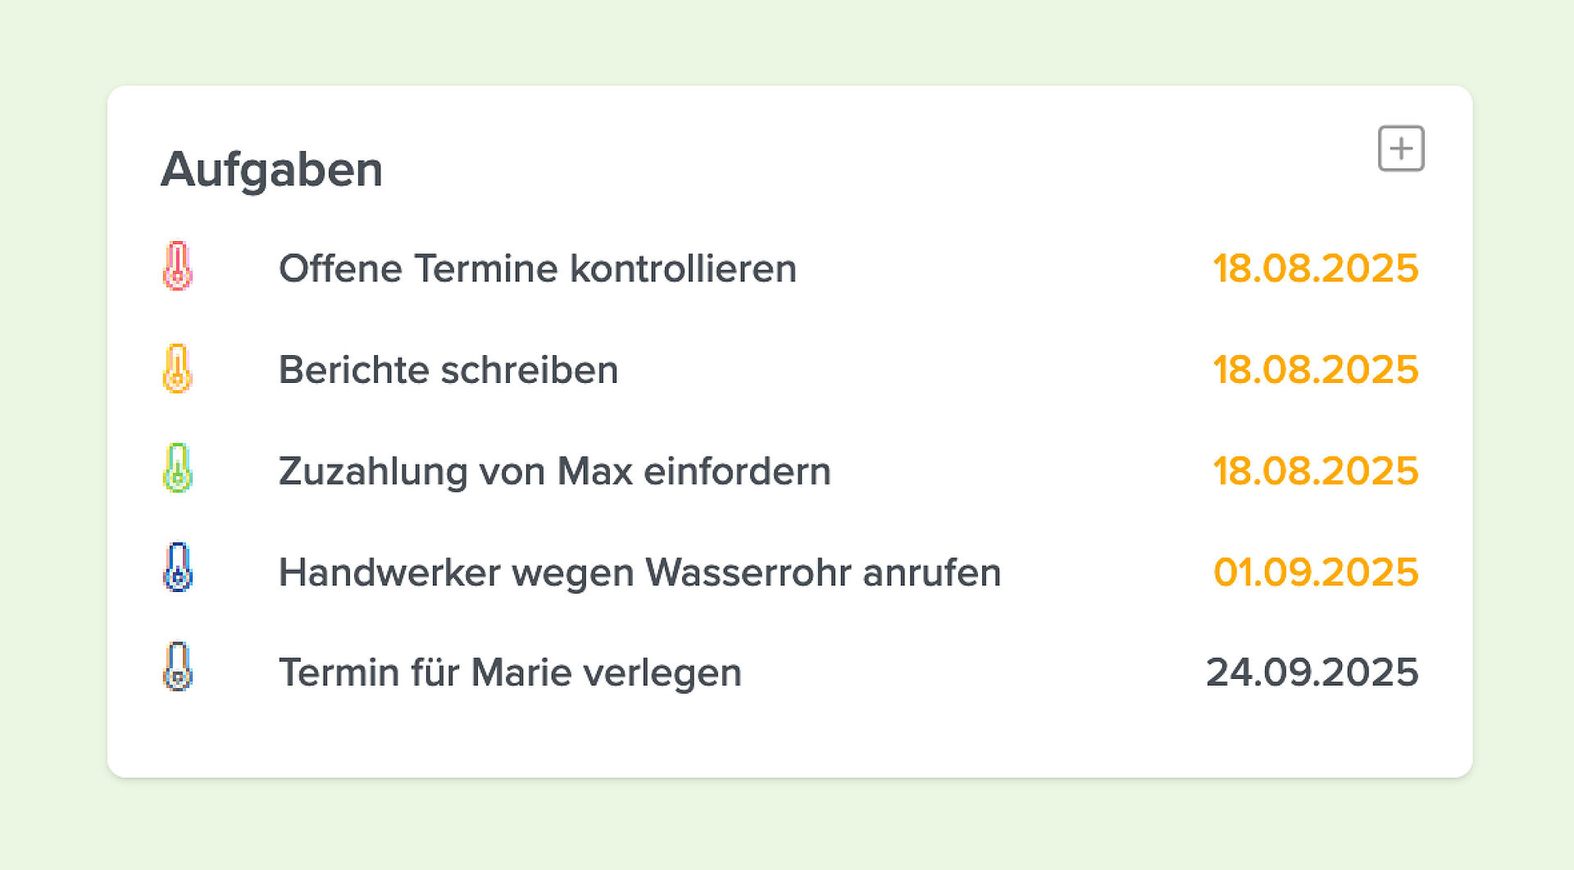Click due date of Zuzahlung task
The image size is (1574, 870).
[x=1316, y=471]
